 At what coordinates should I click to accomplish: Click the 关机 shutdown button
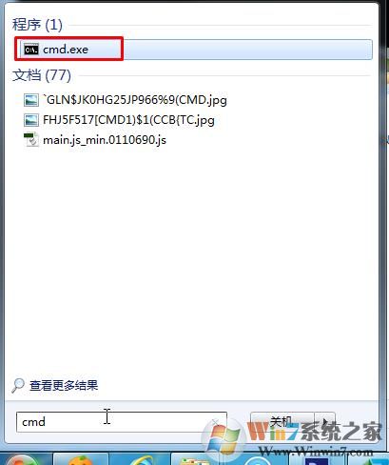[x=282, y=422]
